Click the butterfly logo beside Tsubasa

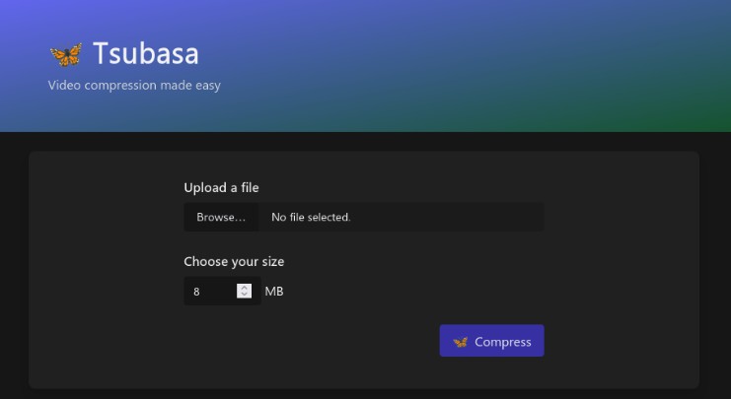66,54
